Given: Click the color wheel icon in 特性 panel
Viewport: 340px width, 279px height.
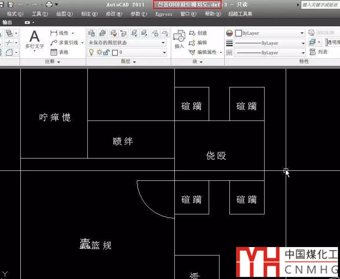Looking at the screenshot, I should [x=229, y=33].
